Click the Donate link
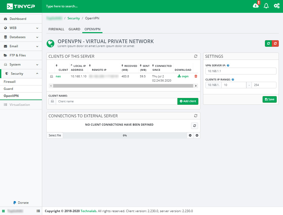The width and height of the screenshot is (283, 215). (21, 203)
